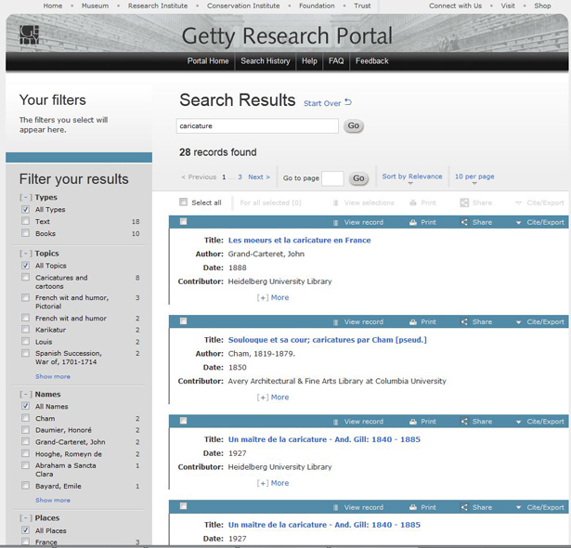Viewport: 571px width, 548px height.
Task: Open Search History menu item
Action: (x=266, y=61)
